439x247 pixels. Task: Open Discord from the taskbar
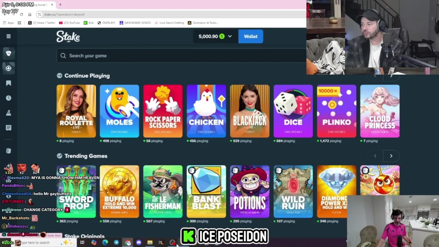[x=139, y=243]
